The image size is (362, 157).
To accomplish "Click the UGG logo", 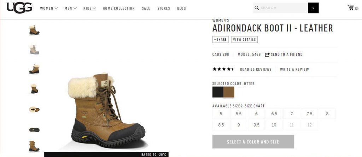I will coord(19,8).
